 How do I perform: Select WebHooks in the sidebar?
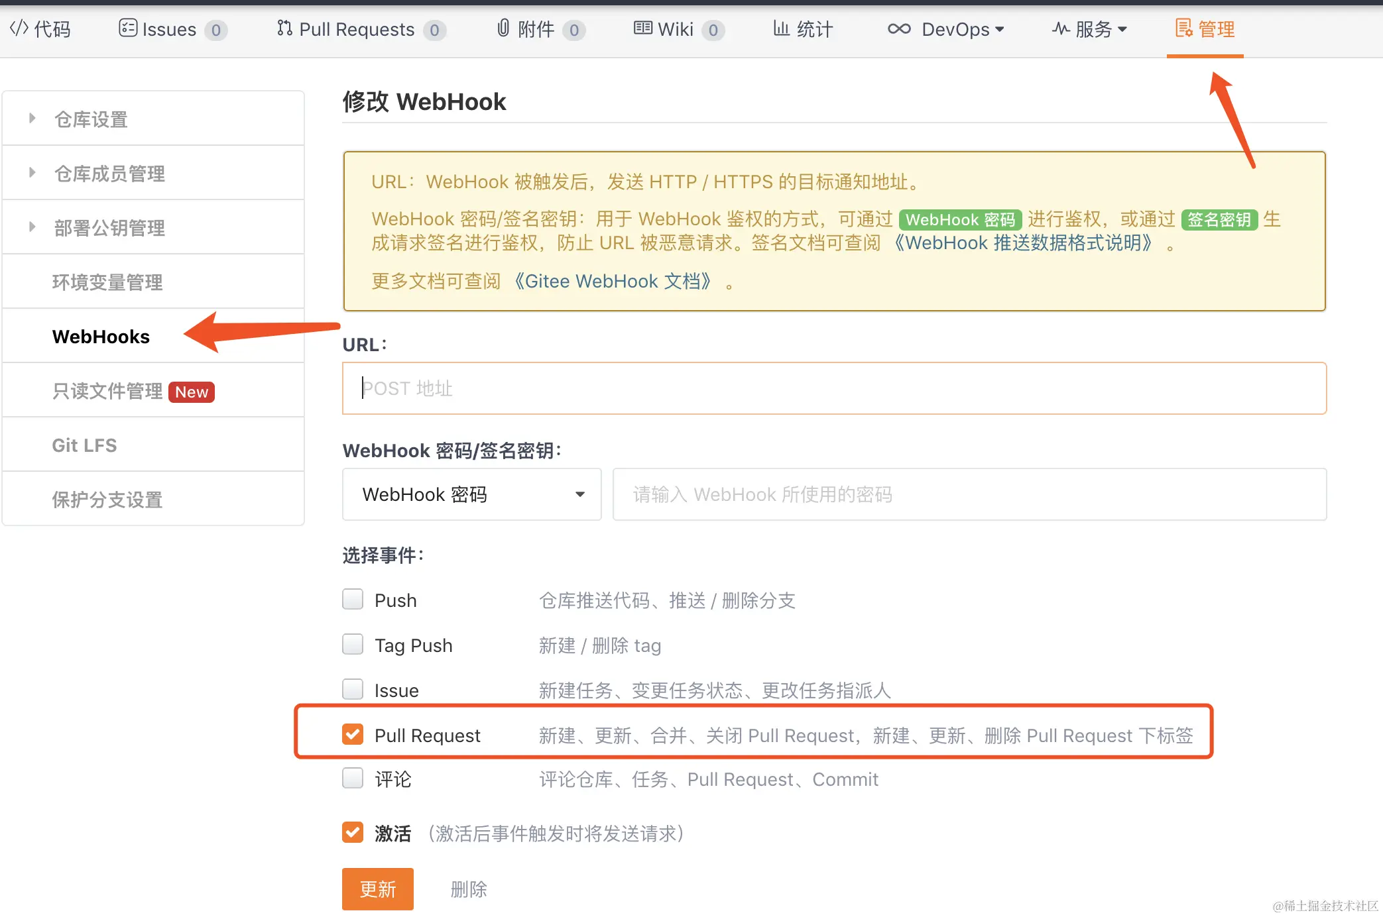pyautogui.click(x=101, y=337)
